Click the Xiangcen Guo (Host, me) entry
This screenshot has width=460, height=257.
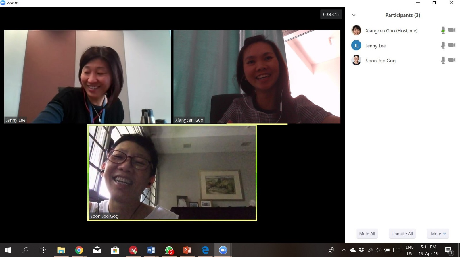point(392,31)
